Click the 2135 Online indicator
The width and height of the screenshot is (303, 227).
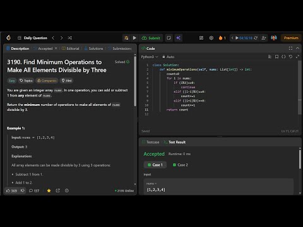tap(124, 191)
